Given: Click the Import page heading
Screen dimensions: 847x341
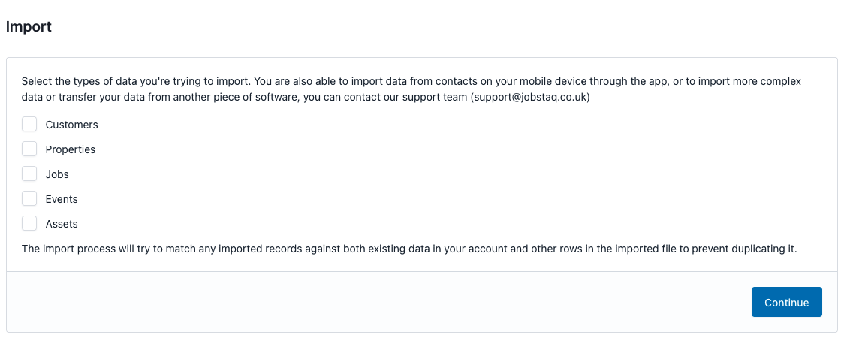Looking at the screenshot, I should click(29, 26).
